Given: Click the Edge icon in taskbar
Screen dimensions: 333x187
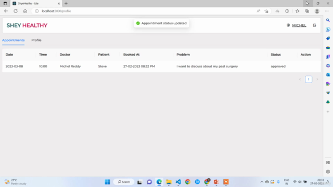Looking at the screenshot, I should click(x=159, y=182).
